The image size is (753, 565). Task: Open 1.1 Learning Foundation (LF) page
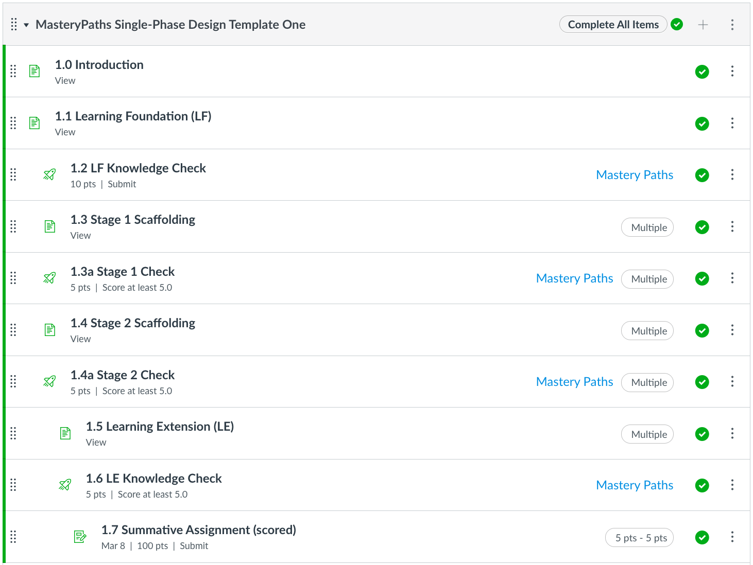coord(133,116)
